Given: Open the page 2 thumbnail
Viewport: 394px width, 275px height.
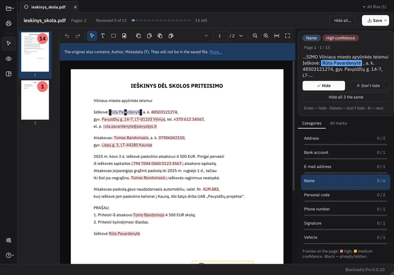Looking at the screenshot, I should coord(35,100).
